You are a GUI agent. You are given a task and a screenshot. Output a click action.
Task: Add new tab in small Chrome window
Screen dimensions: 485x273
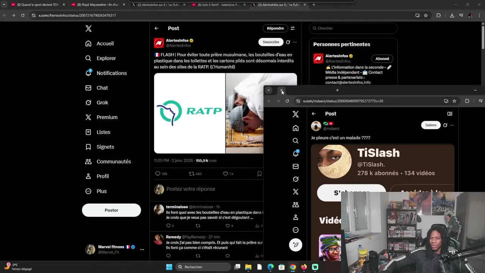tap(337, 90)
